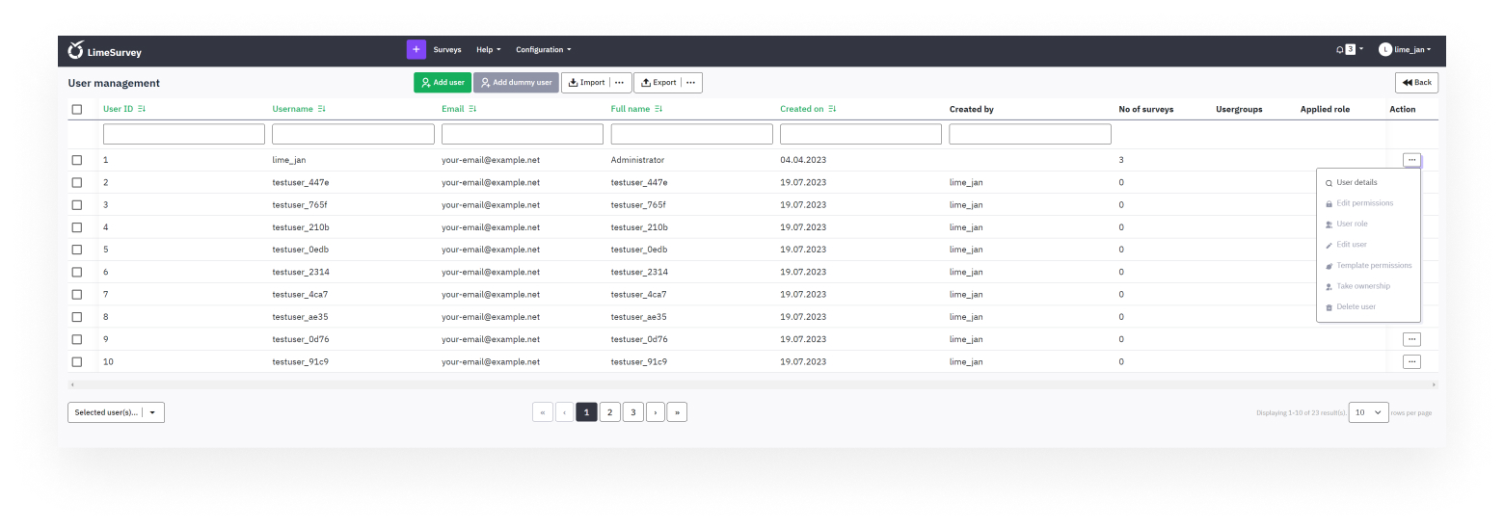Select the checkbox for user ID 9

[x=77, y=339]
